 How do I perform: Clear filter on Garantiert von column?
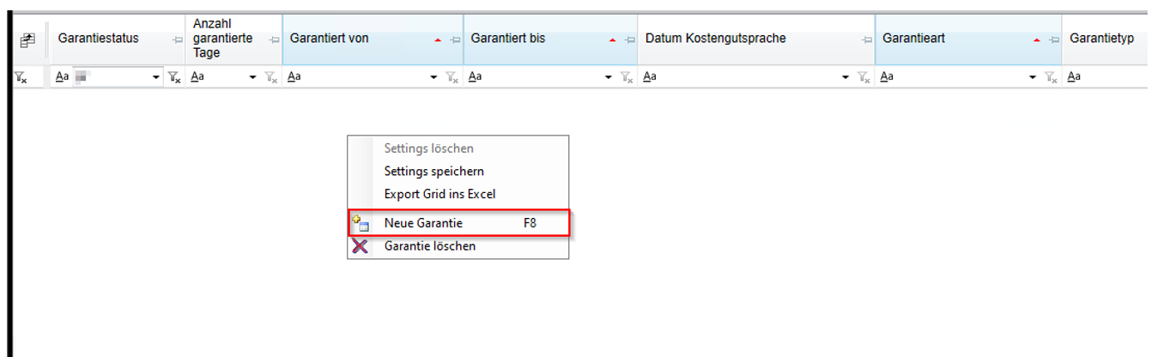point(451,77)
